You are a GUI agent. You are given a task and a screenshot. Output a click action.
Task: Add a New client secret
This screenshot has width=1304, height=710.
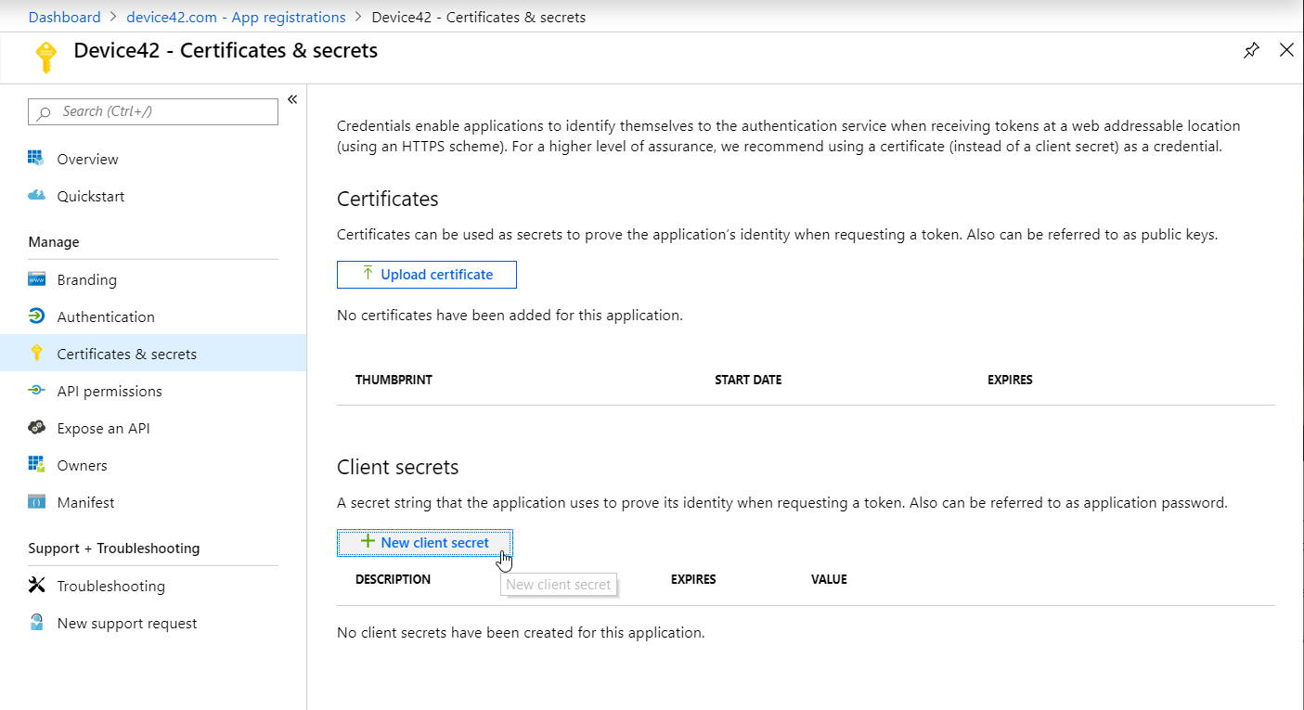point(425,543)
